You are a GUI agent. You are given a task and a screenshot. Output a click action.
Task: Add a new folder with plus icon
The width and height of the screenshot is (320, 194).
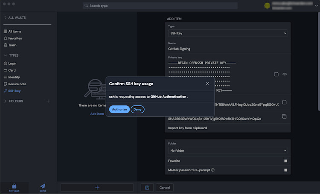point(48,101)
